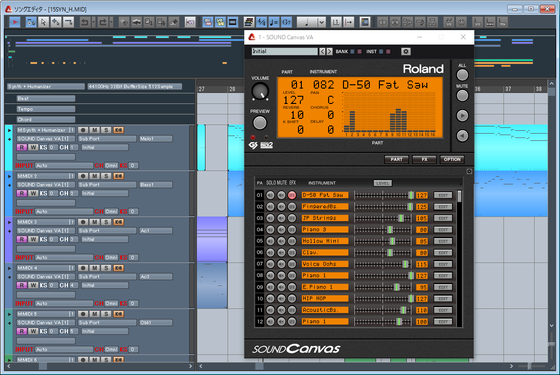
Task: Open SOUND Canvas VA settings gear
Action: pyautogui.click(x=406, y=51)
